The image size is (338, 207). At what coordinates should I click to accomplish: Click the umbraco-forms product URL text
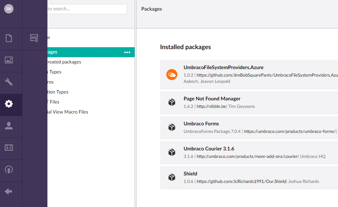[290, 131]
